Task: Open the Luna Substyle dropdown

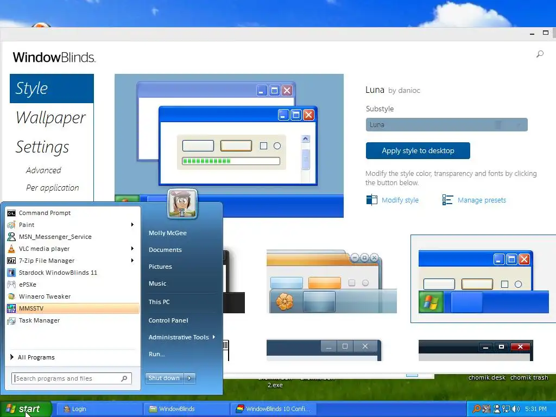Action: click(x=446, y=125)
